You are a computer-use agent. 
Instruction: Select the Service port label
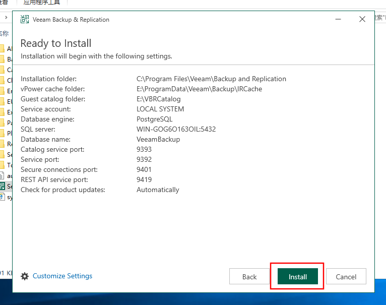40,160
